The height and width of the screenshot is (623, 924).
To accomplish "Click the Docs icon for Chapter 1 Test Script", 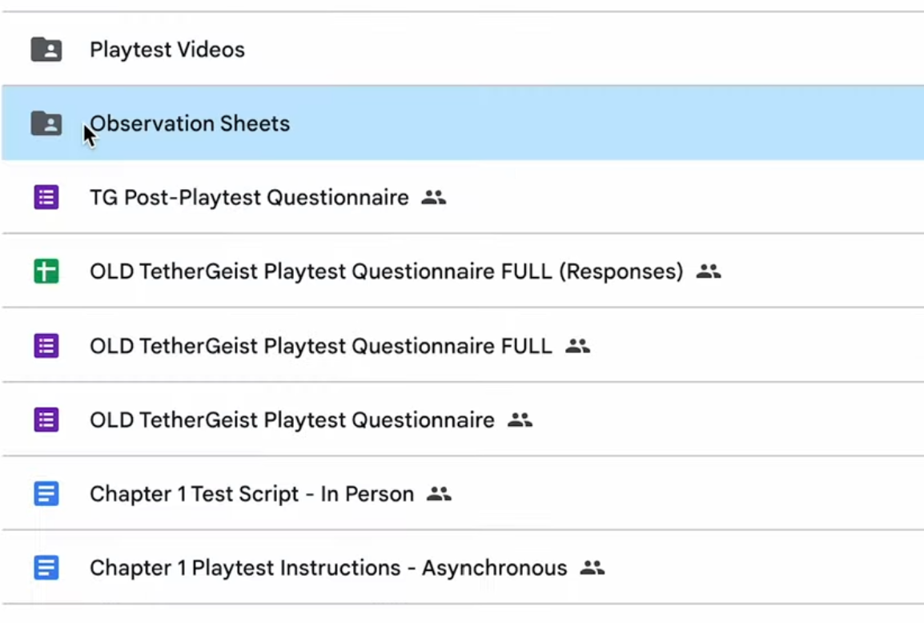I will pos(46,494).
